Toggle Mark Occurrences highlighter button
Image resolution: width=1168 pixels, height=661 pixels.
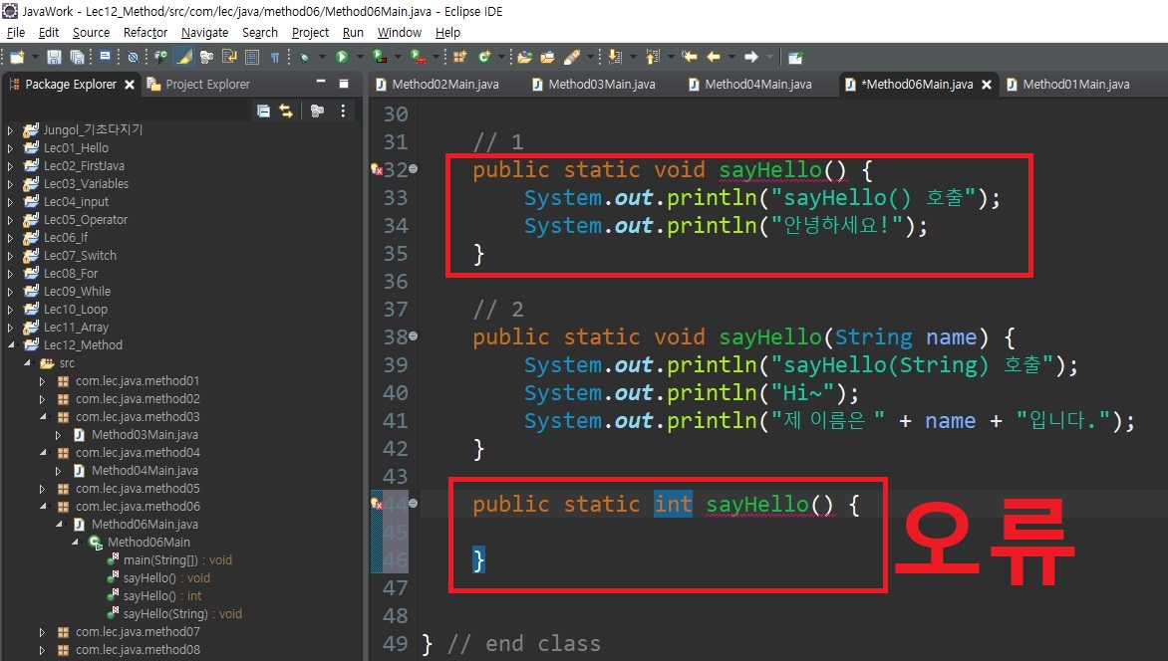(184, 58)
